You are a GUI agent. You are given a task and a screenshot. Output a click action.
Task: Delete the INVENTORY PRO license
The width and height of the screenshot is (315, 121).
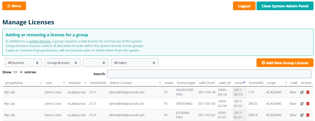tap(308, 92)
